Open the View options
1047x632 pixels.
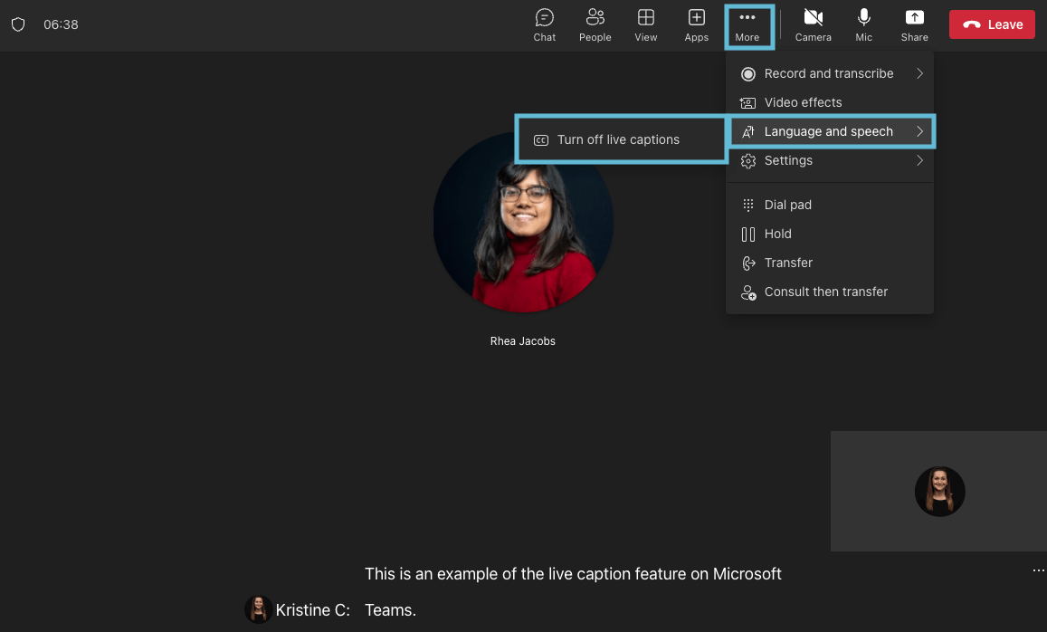(x=645, y=24)
